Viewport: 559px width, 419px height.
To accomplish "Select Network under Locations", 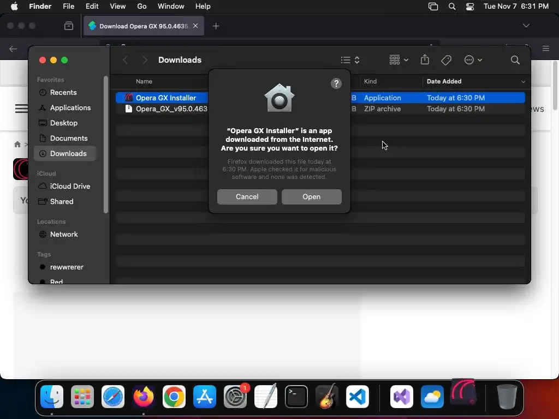I will pos(64,235).
